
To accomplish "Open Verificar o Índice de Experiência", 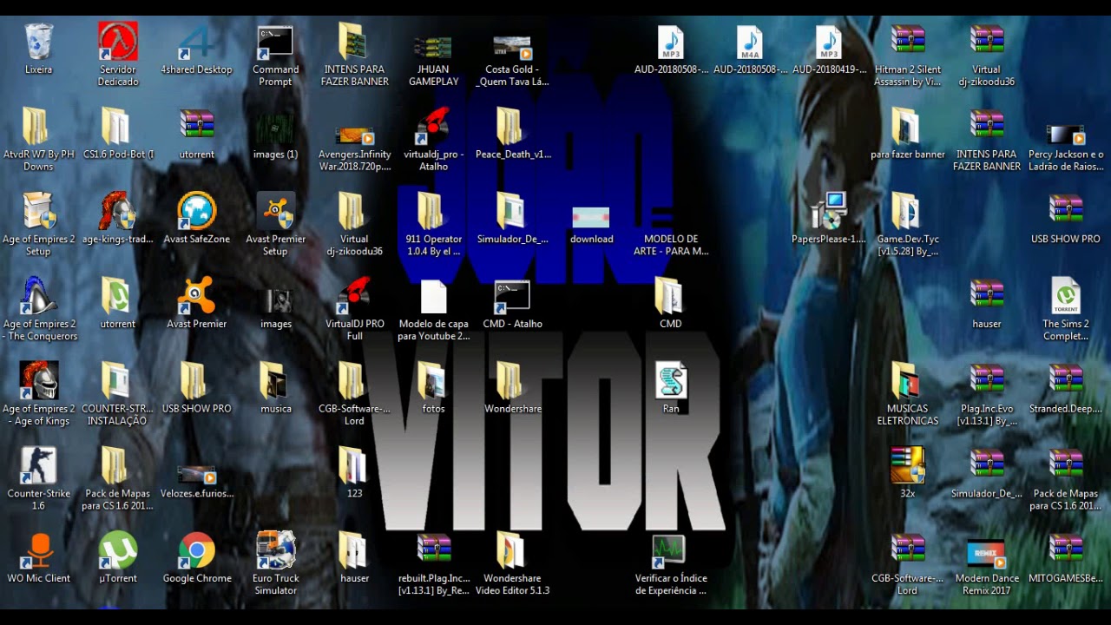I will [x=670, y=551].
